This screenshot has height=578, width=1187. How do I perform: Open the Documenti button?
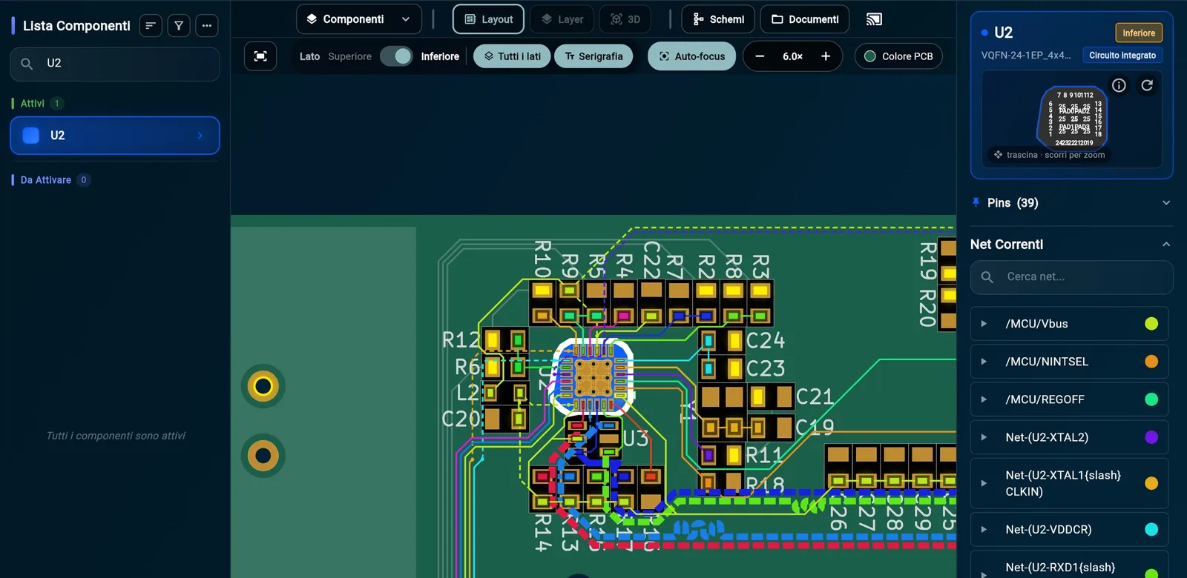(x=805, y=19)
